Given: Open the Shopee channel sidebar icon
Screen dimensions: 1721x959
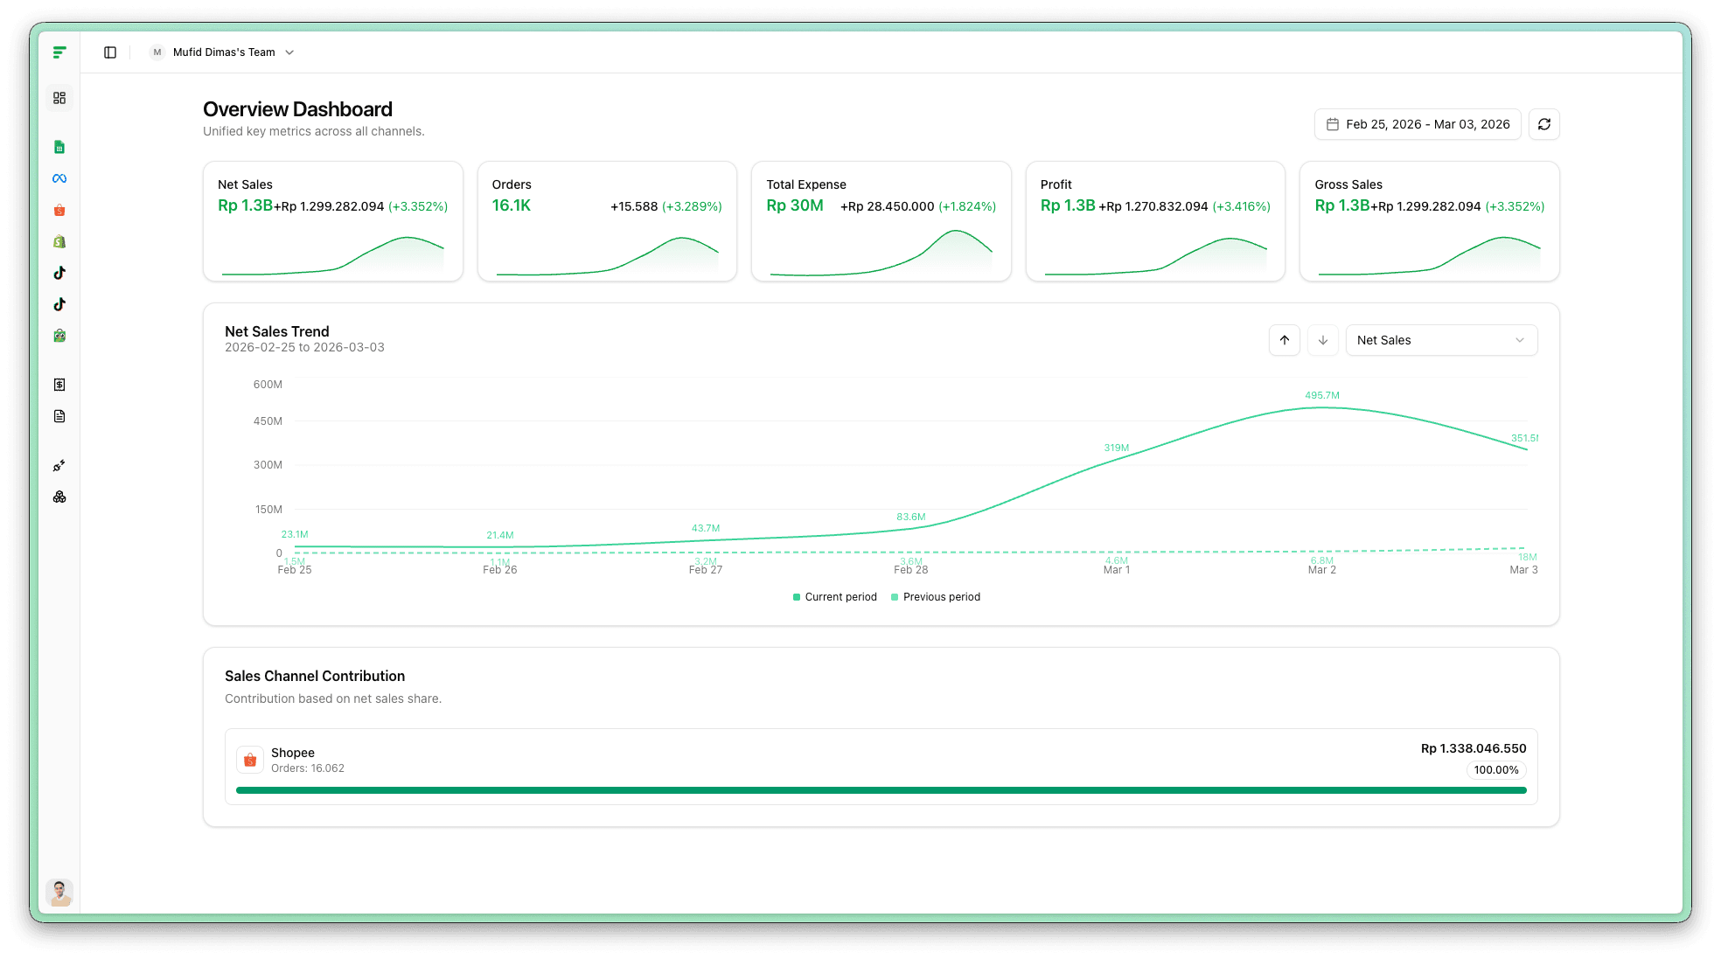Looking at the screenshot, I should click(59, 210).
